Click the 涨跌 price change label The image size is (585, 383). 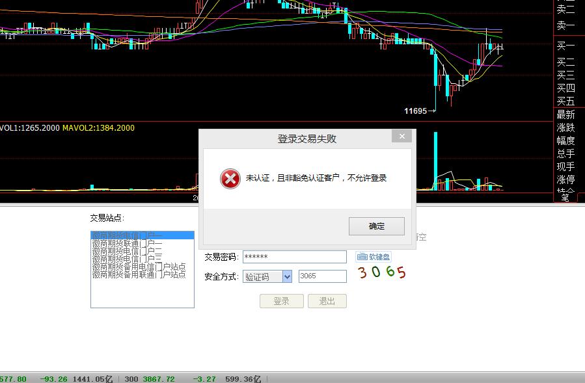pyautogui.click(x=565, y=127)
